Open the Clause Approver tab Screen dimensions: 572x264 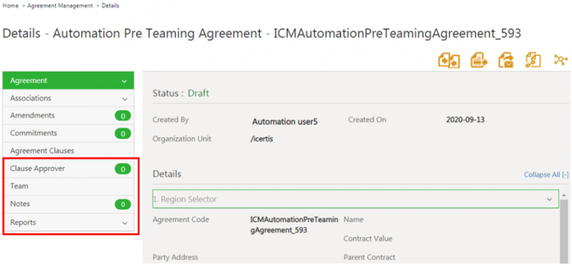[68, 169]
